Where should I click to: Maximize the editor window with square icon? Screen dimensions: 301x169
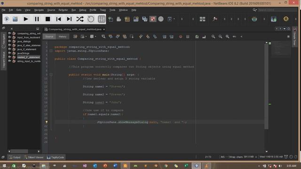(x=288, y=29)
